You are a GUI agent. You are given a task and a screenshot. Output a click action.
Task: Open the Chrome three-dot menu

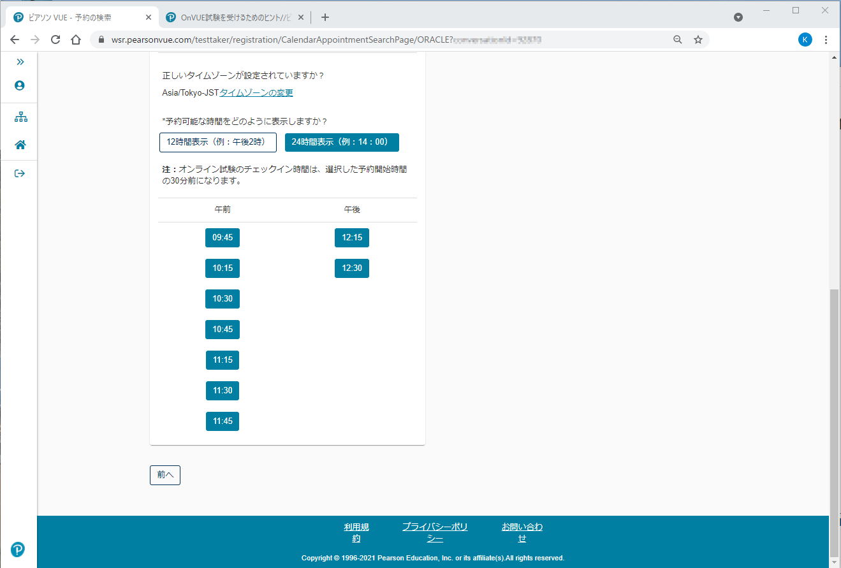(826, 40)
